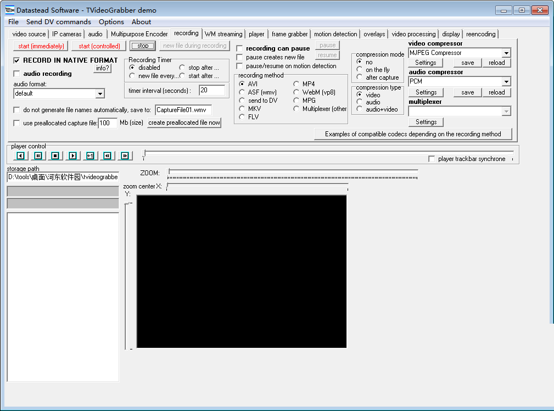The width and height of the screenshot is (554, 411).
Task: Click start (controlled) button
Action: [x=99, y=46]
